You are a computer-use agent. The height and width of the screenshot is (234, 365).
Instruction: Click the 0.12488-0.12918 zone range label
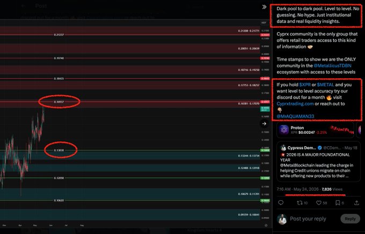249,168
